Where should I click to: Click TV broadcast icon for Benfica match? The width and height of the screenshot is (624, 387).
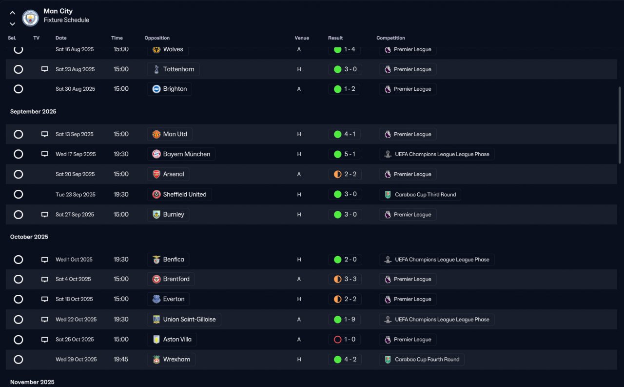[x=45, y=260]
